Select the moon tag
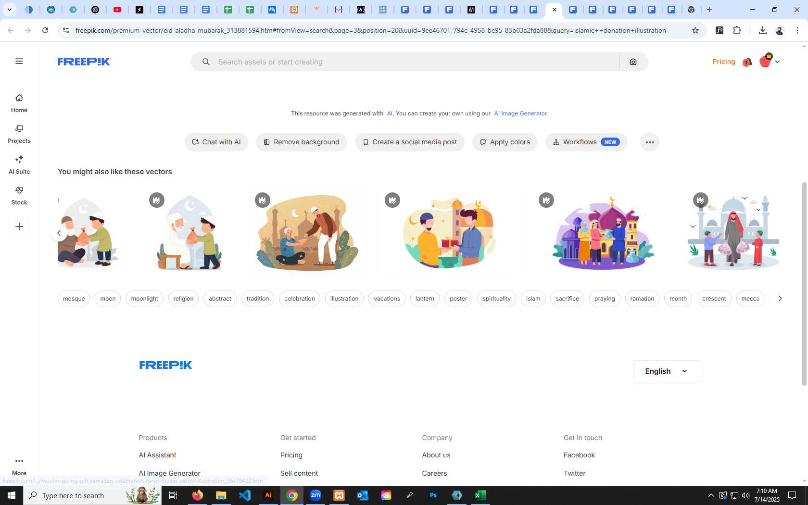808x505 pixels. [108, 299]
